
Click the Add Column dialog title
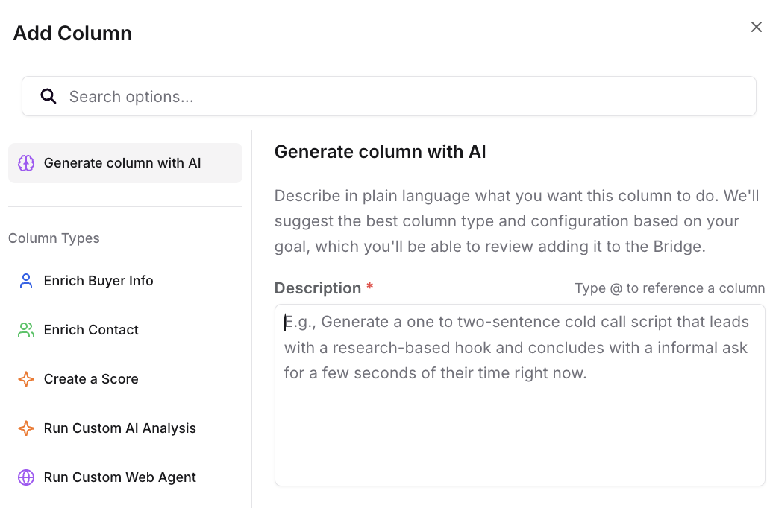[72, 34]
